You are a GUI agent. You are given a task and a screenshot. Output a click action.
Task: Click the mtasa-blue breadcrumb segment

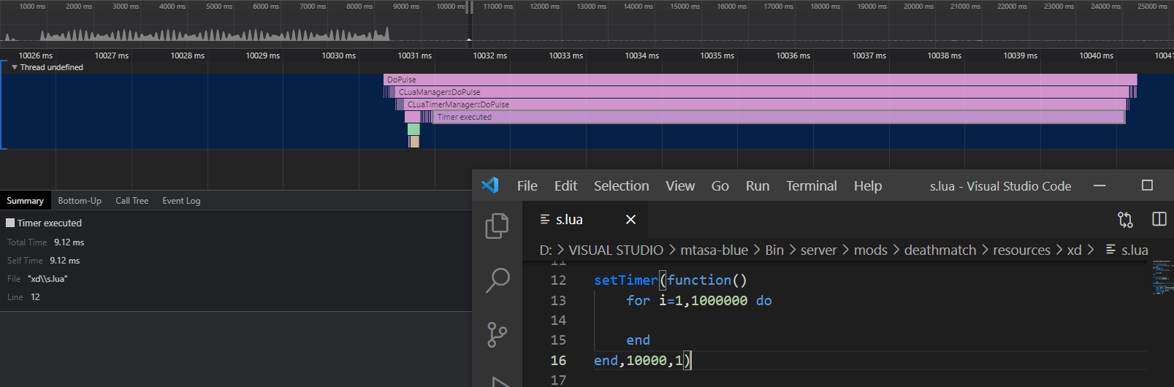pyautogui.click(x=714, y=250)
